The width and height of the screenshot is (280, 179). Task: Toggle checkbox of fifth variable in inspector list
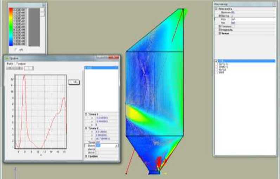pyautogui.click(x=216, y=73)
